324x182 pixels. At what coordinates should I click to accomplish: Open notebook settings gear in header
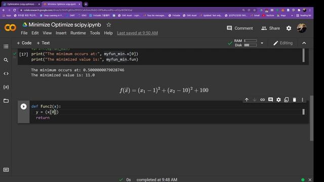point(289,28)
